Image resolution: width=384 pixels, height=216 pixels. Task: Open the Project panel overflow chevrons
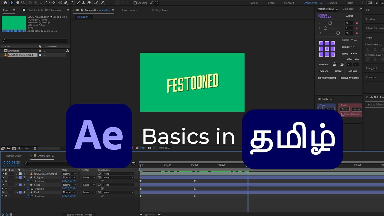[x=67, y=10]
